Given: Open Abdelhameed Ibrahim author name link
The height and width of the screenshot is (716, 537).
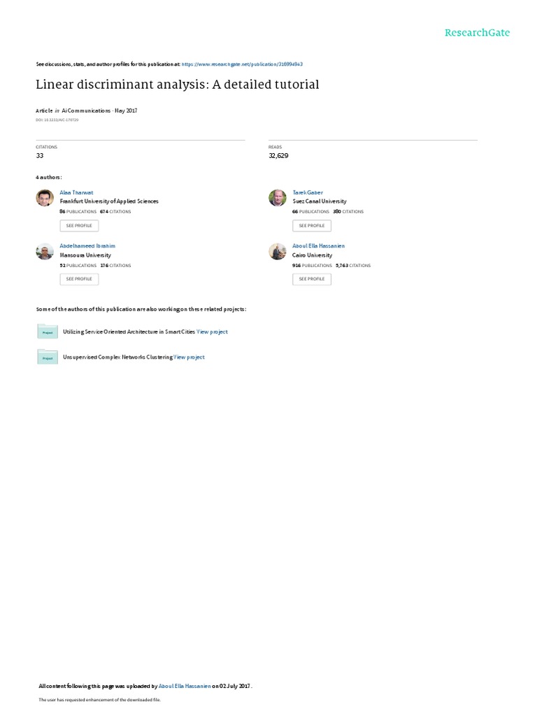Looking at the screenshot, I should pos(87,245).
